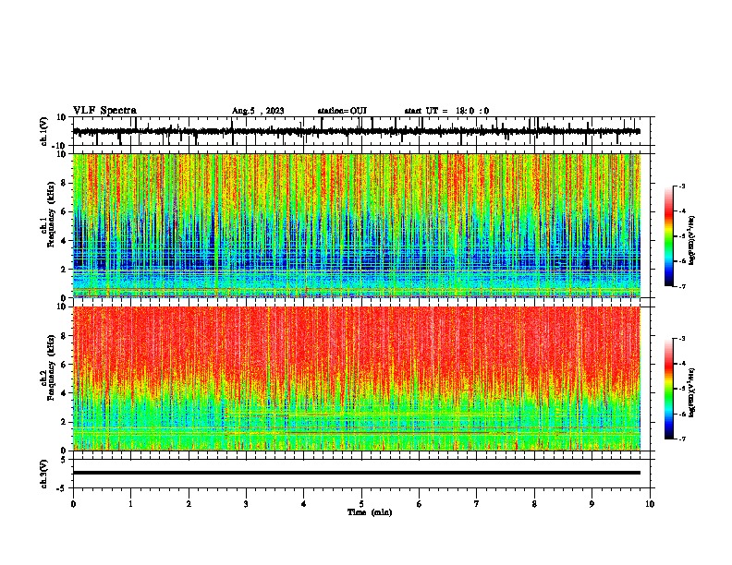Viewport: 732px width, 565px height.
Task: Click the time axis tick label '5'
Action: pyautogui.click(x=361, y=504)
